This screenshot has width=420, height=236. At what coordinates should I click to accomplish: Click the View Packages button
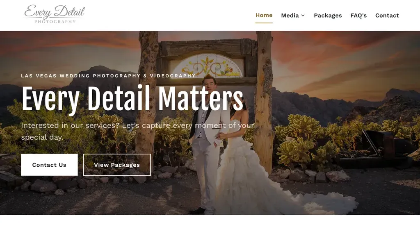coord(117,165)
